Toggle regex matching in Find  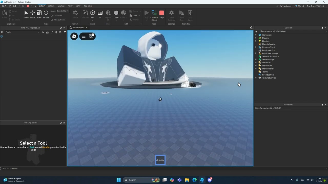(x=52, y=32)
